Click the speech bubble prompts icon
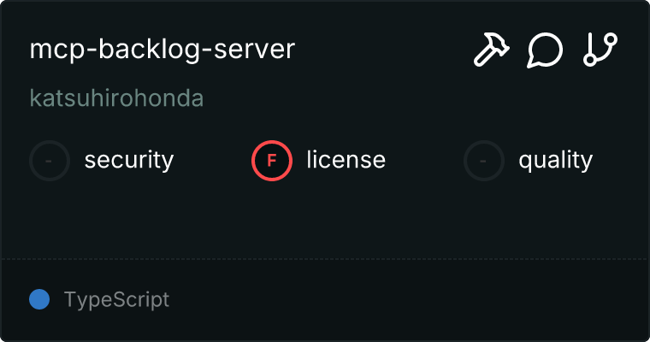Image resolution: width=650 pixels, height=342 pixels. [x=545, y=50]
